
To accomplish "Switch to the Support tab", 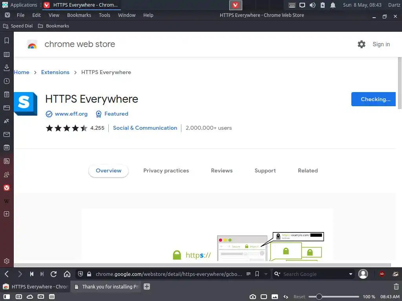I will tap(265, 171).
